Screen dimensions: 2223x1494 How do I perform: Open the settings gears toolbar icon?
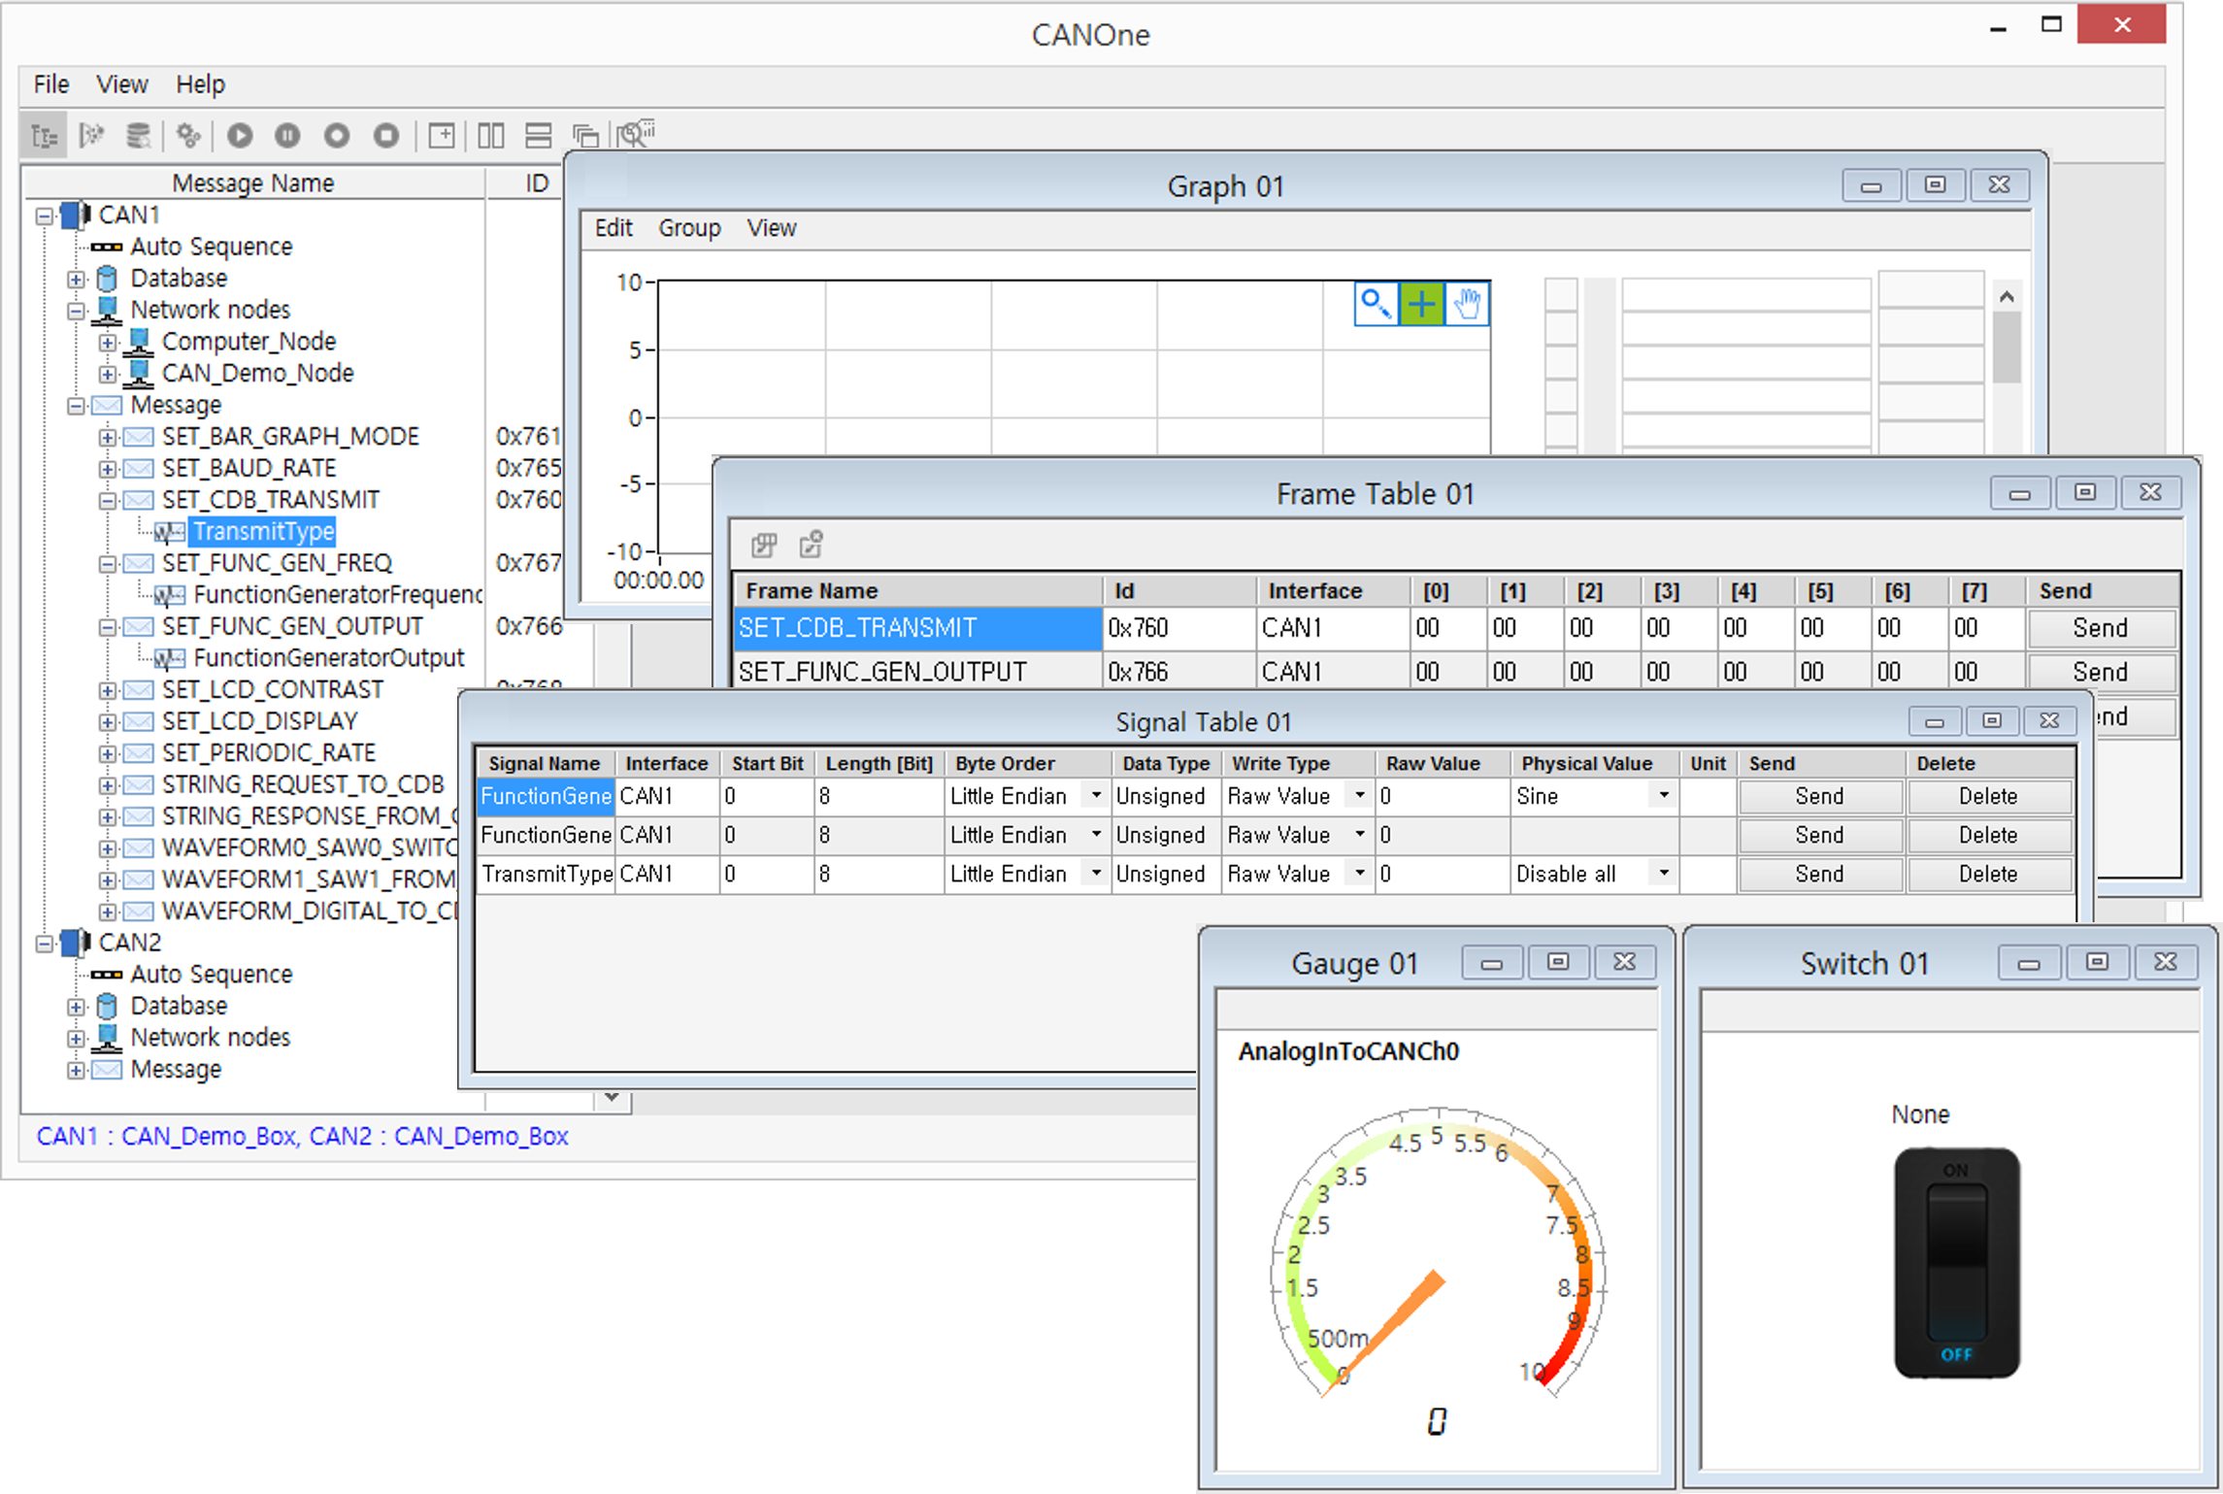(188, 135)
